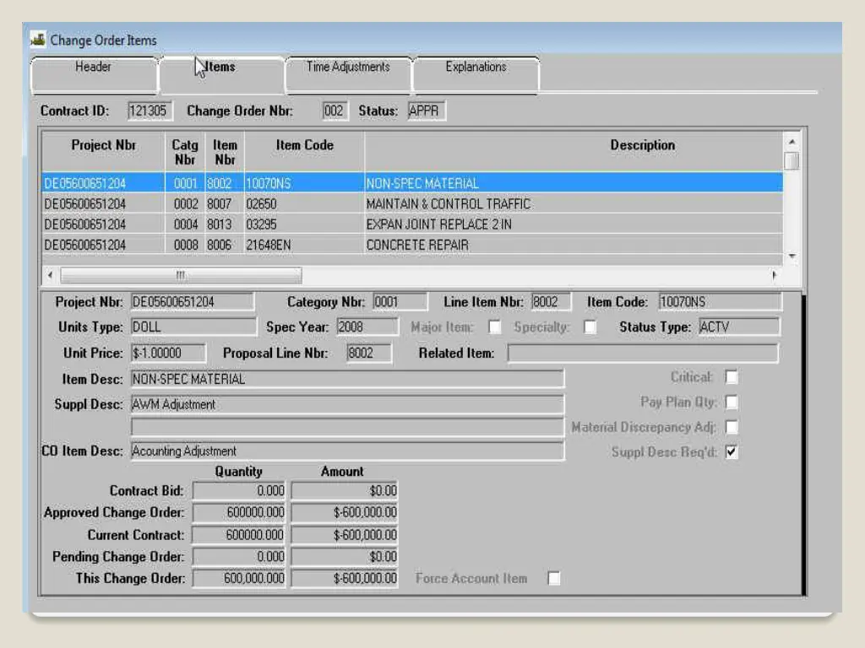Click the Item Code column header
The image size is (865, 648).
pos(304,152)
